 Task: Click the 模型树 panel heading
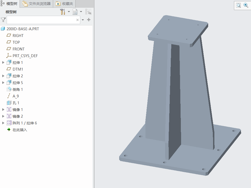11,12
